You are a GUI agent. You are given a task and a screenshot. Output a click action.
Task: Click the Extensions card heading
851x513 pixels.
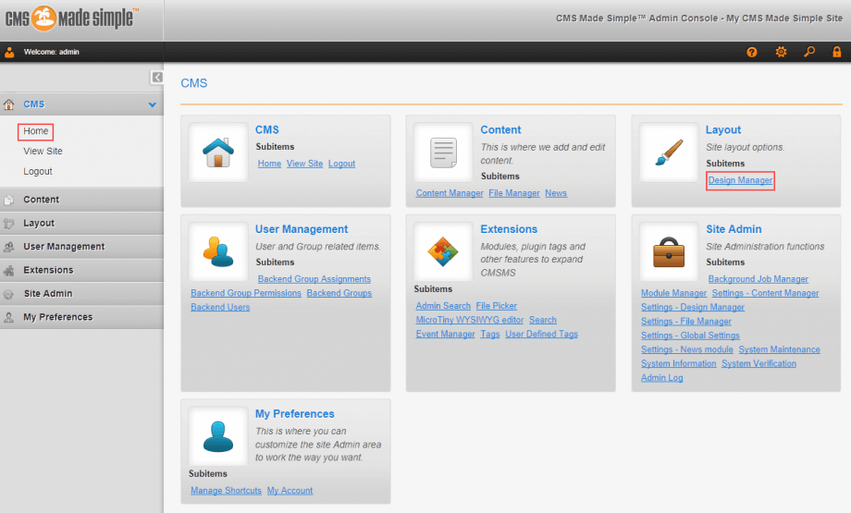point(509,229)
